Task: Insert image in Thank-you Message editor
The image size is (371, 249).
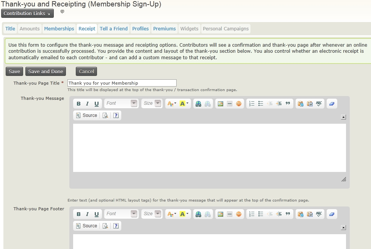Action: click(221, 104)
